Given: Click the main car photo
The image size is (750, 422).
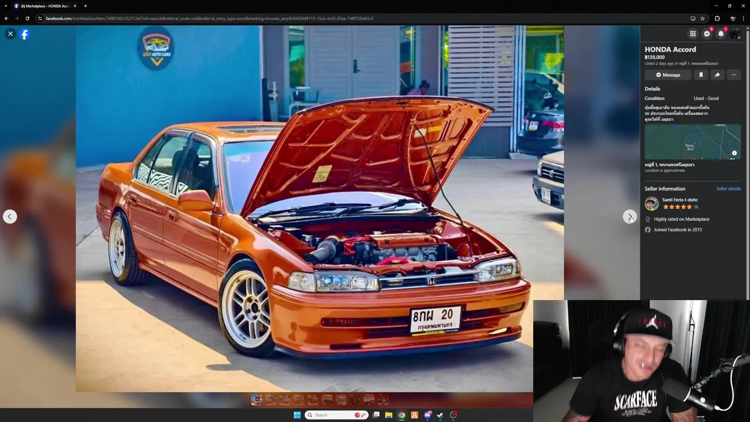Looking at the screenshot, I should pyautogui.click(x=319, y=209).
